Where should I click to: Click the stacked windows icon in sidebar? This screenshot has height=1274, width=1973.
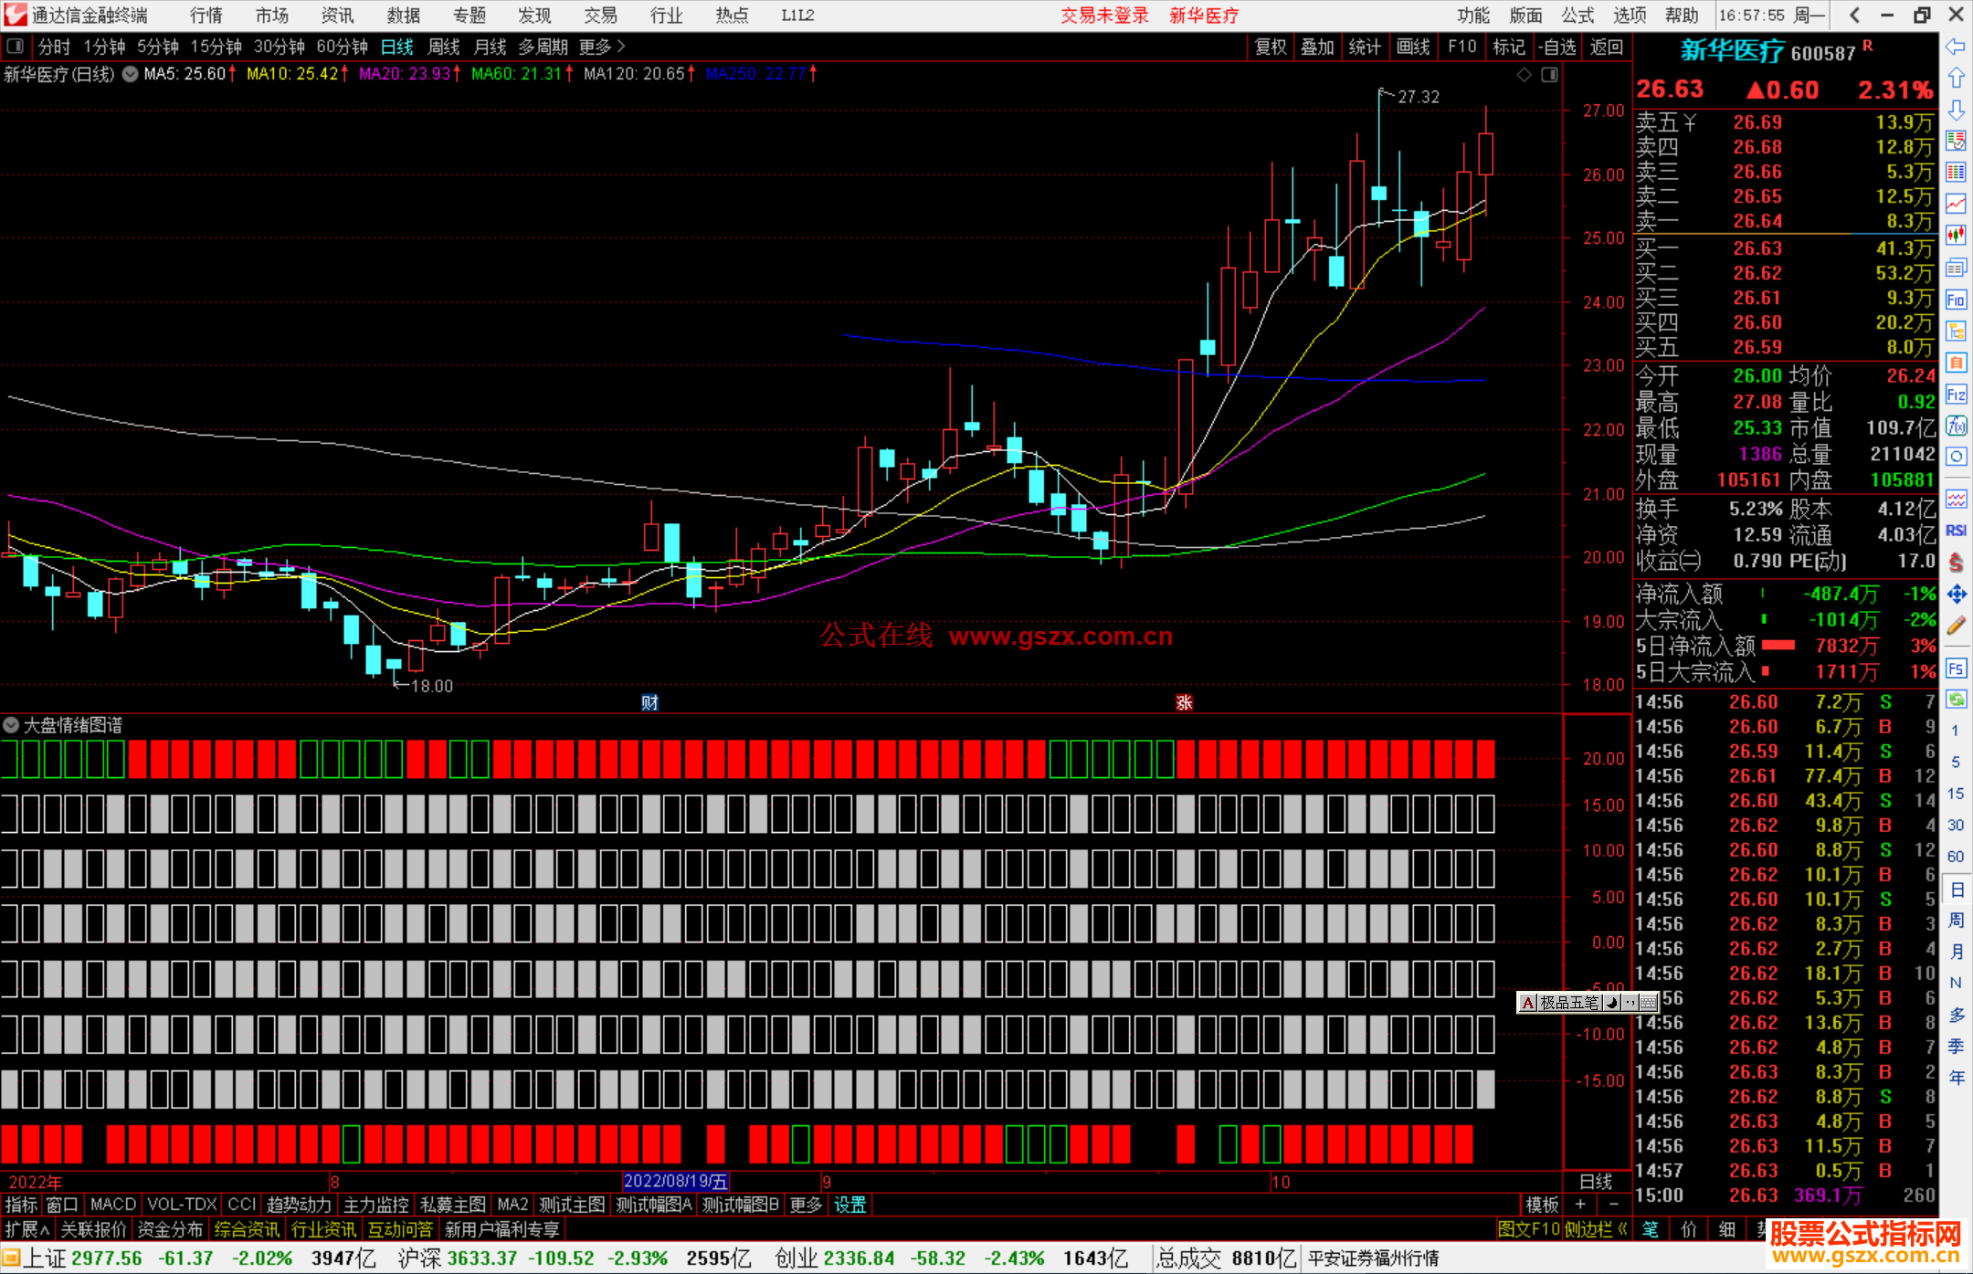click(1956, 268)
